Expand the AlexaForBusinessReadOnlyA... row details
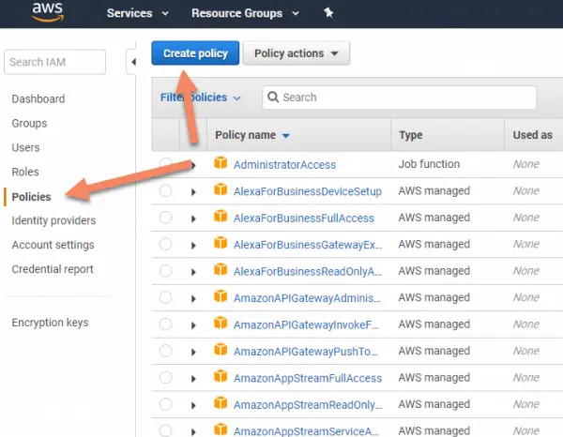This screenshot has width=563, height=437. 193,272
